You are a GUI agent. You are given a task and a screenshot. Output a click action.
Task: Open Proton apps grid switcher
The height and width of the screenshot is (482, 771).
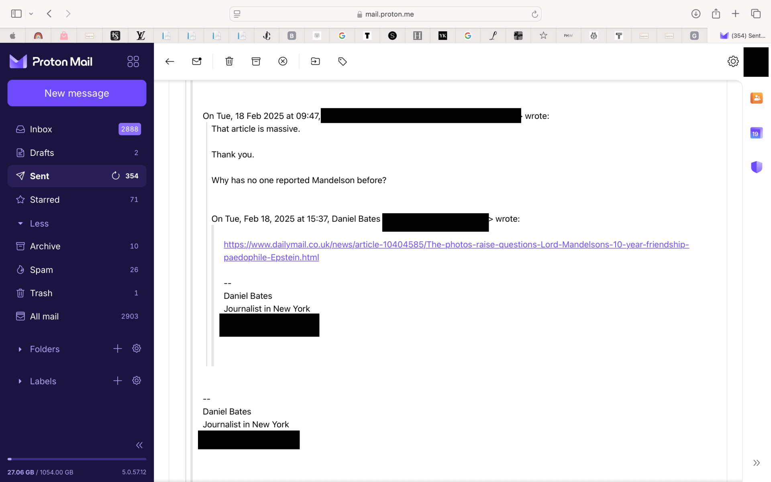133,61
